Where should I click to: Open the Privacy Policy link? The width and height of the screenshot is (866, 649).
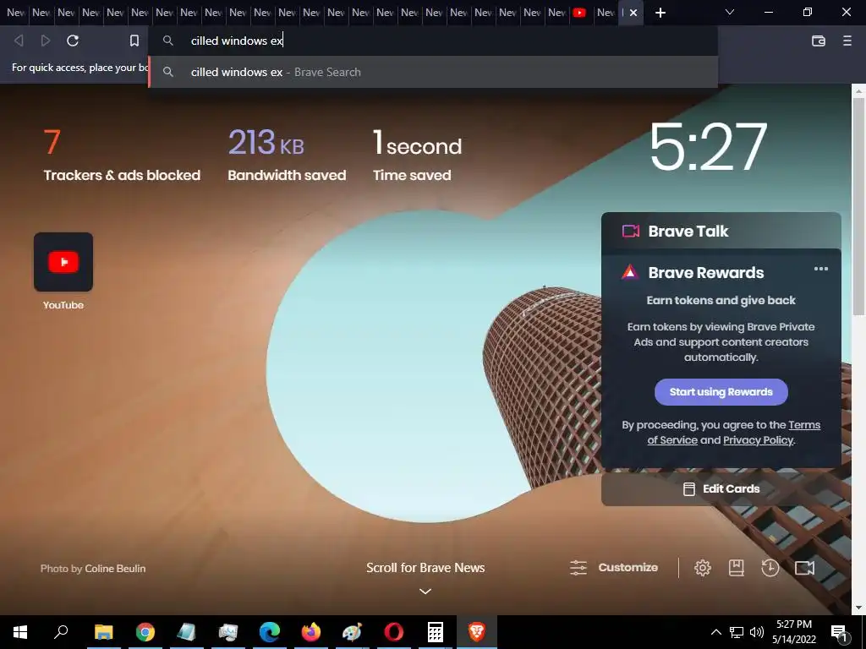tap(759, 439)
